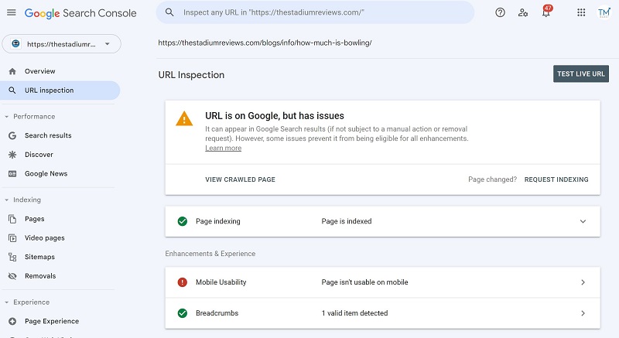Click the Video pages icon

point(12,237)
